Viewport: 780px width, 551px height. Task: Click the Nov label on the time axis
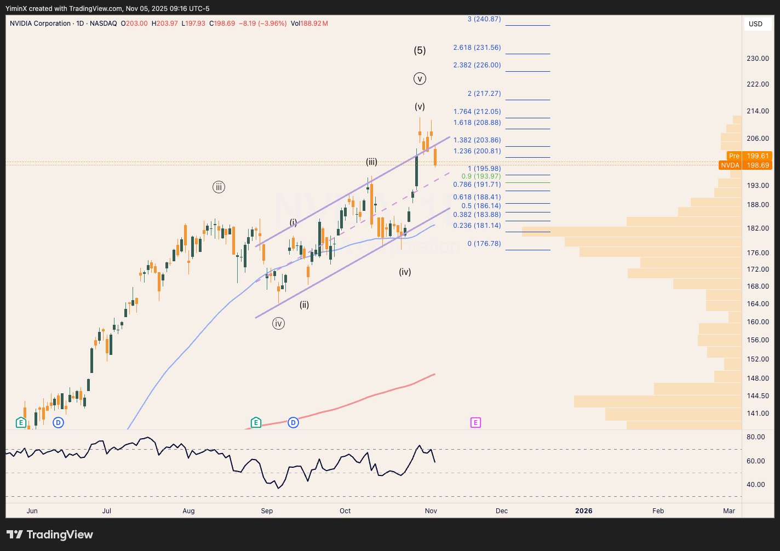[x=431, y=511]
